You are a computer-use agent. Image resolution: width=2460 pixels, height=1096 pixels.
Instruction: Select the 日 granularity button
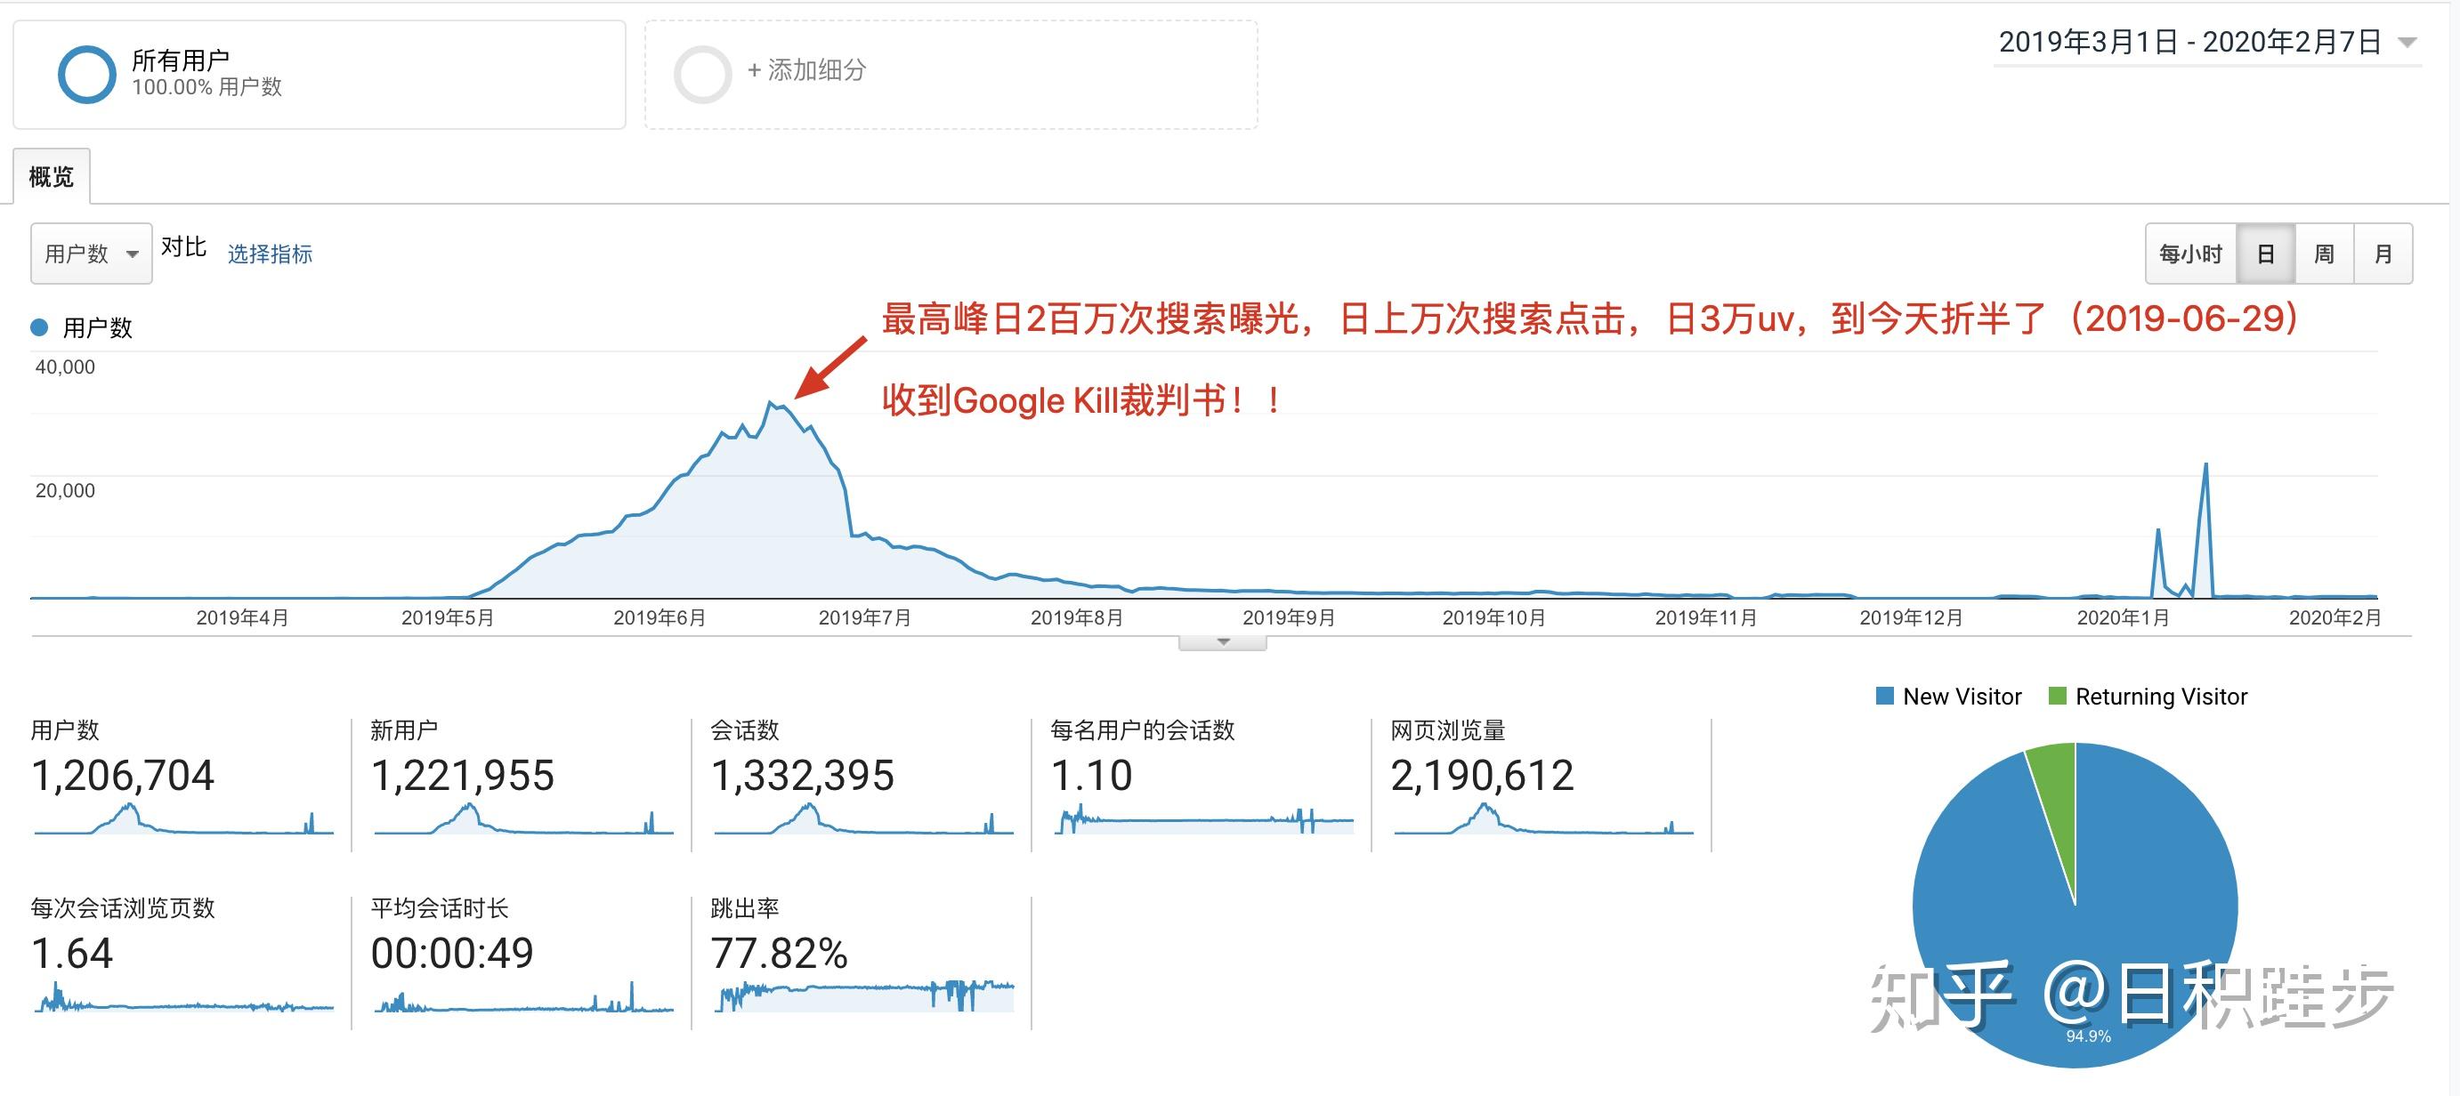(2265, 254)
